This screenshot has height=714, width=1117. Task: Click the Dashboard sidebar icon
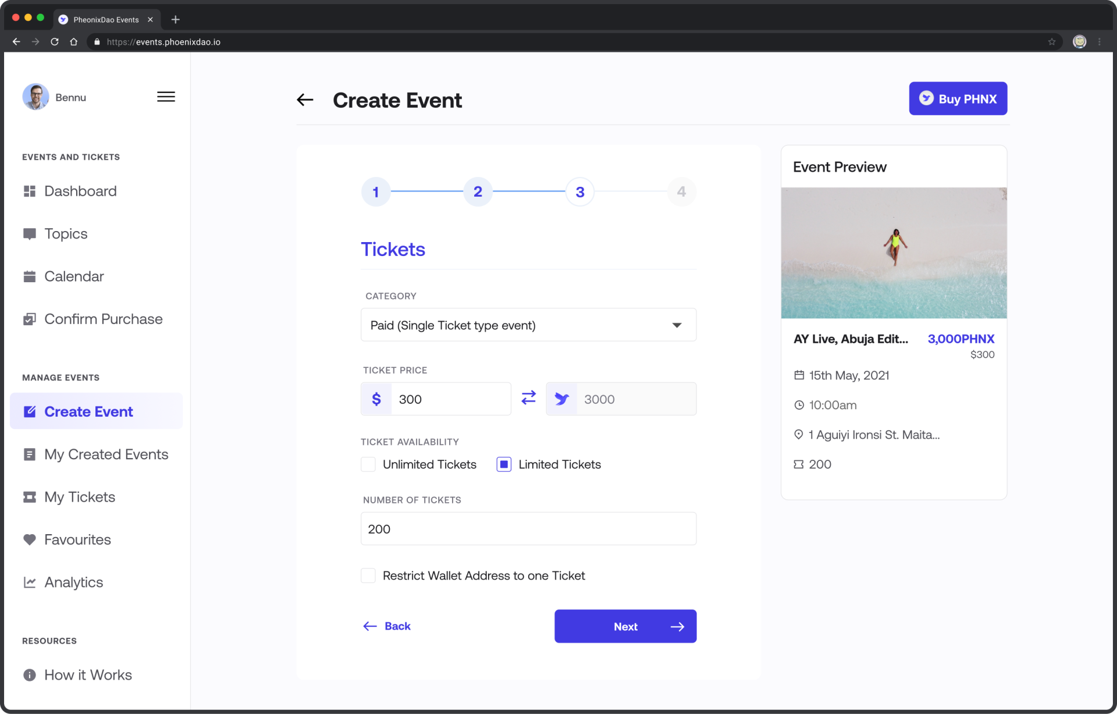(29, 190)
